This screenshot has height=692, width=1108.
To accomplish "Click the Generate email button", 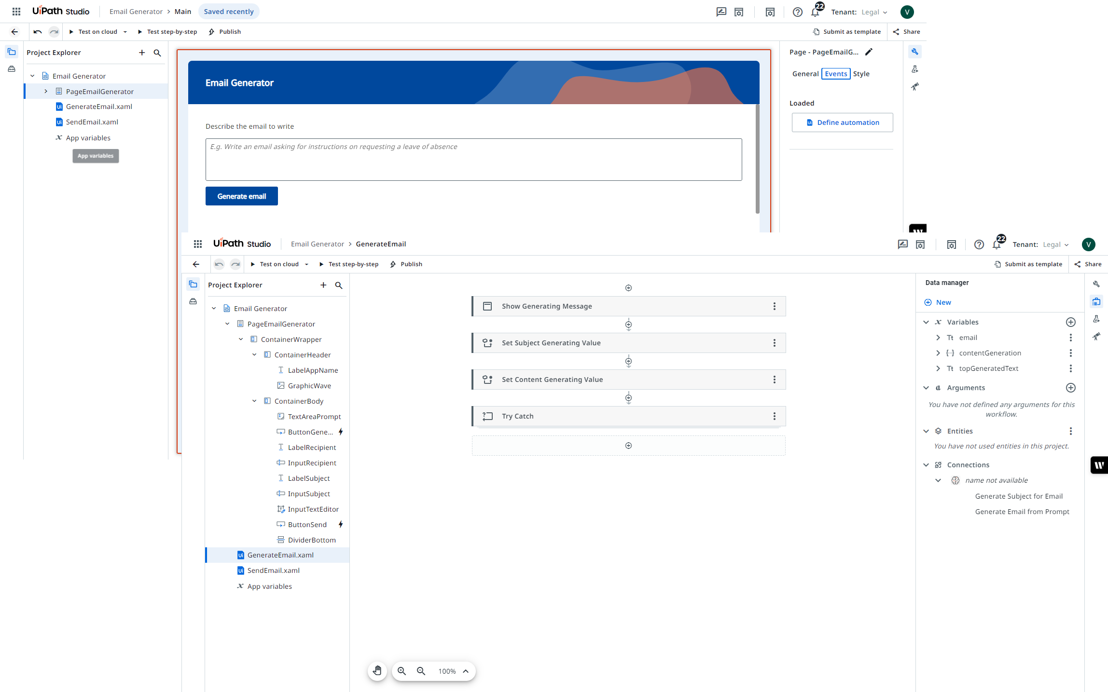I will pos(241,196).
